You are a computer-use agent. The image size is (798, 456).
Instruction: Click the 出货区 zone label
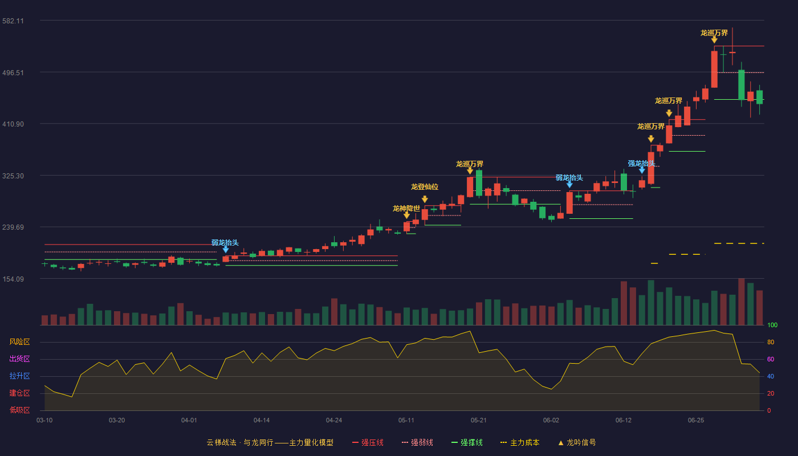[x=19, y=359]
